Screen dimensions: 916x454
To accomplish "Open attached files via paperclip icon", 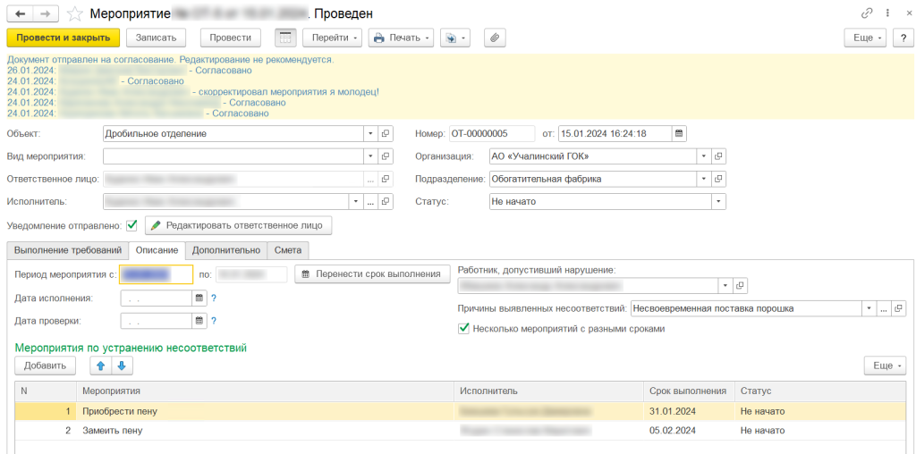I will click(x=496, y=38).
